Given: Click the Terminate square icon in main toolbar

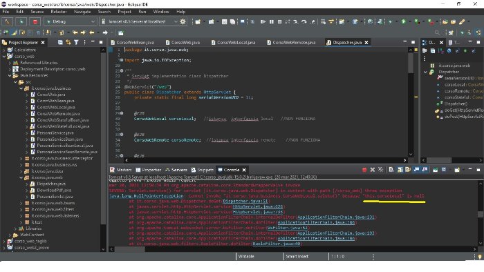Looking at the screenshot, I should 279,21.
